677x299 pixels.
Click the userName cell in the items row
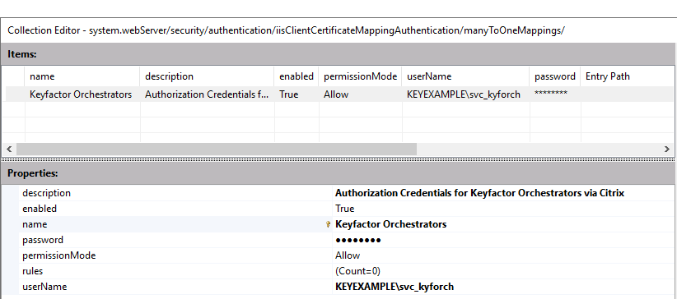click(466, 94)
